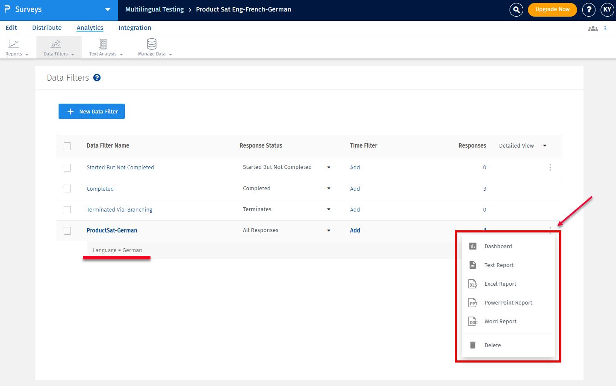The image size is (616, 386).
Task: Choose Excel Report from the menu
Action: (500, 284)
